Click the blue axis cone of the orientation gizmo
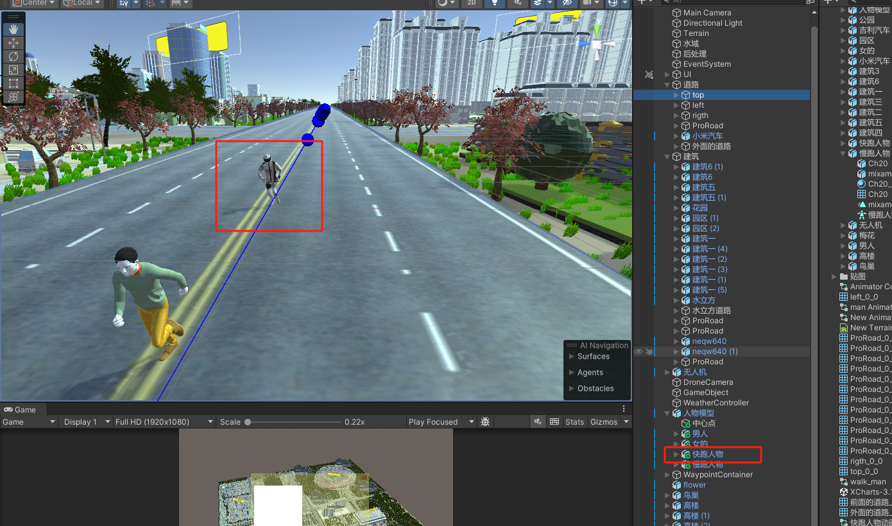892x526 pixels. (584, 42)
